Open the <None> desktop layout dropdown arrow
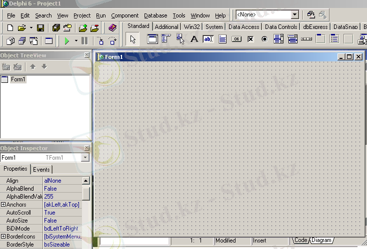Screen dimensions: 367x249 coord(295,14)
